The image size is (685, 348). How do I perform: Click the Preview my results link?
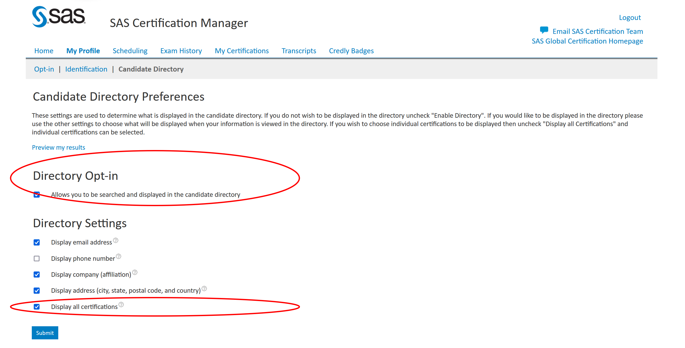click(x=58, y=147)
